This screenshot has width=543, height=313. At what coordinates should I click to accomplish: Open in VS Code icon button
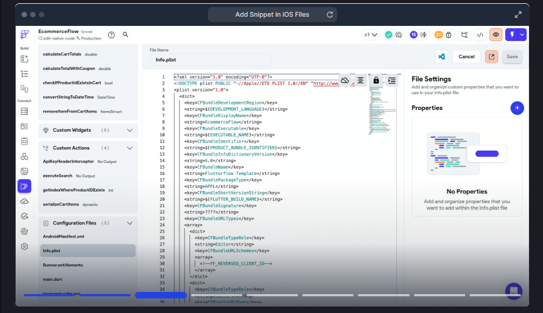(442, 57)
